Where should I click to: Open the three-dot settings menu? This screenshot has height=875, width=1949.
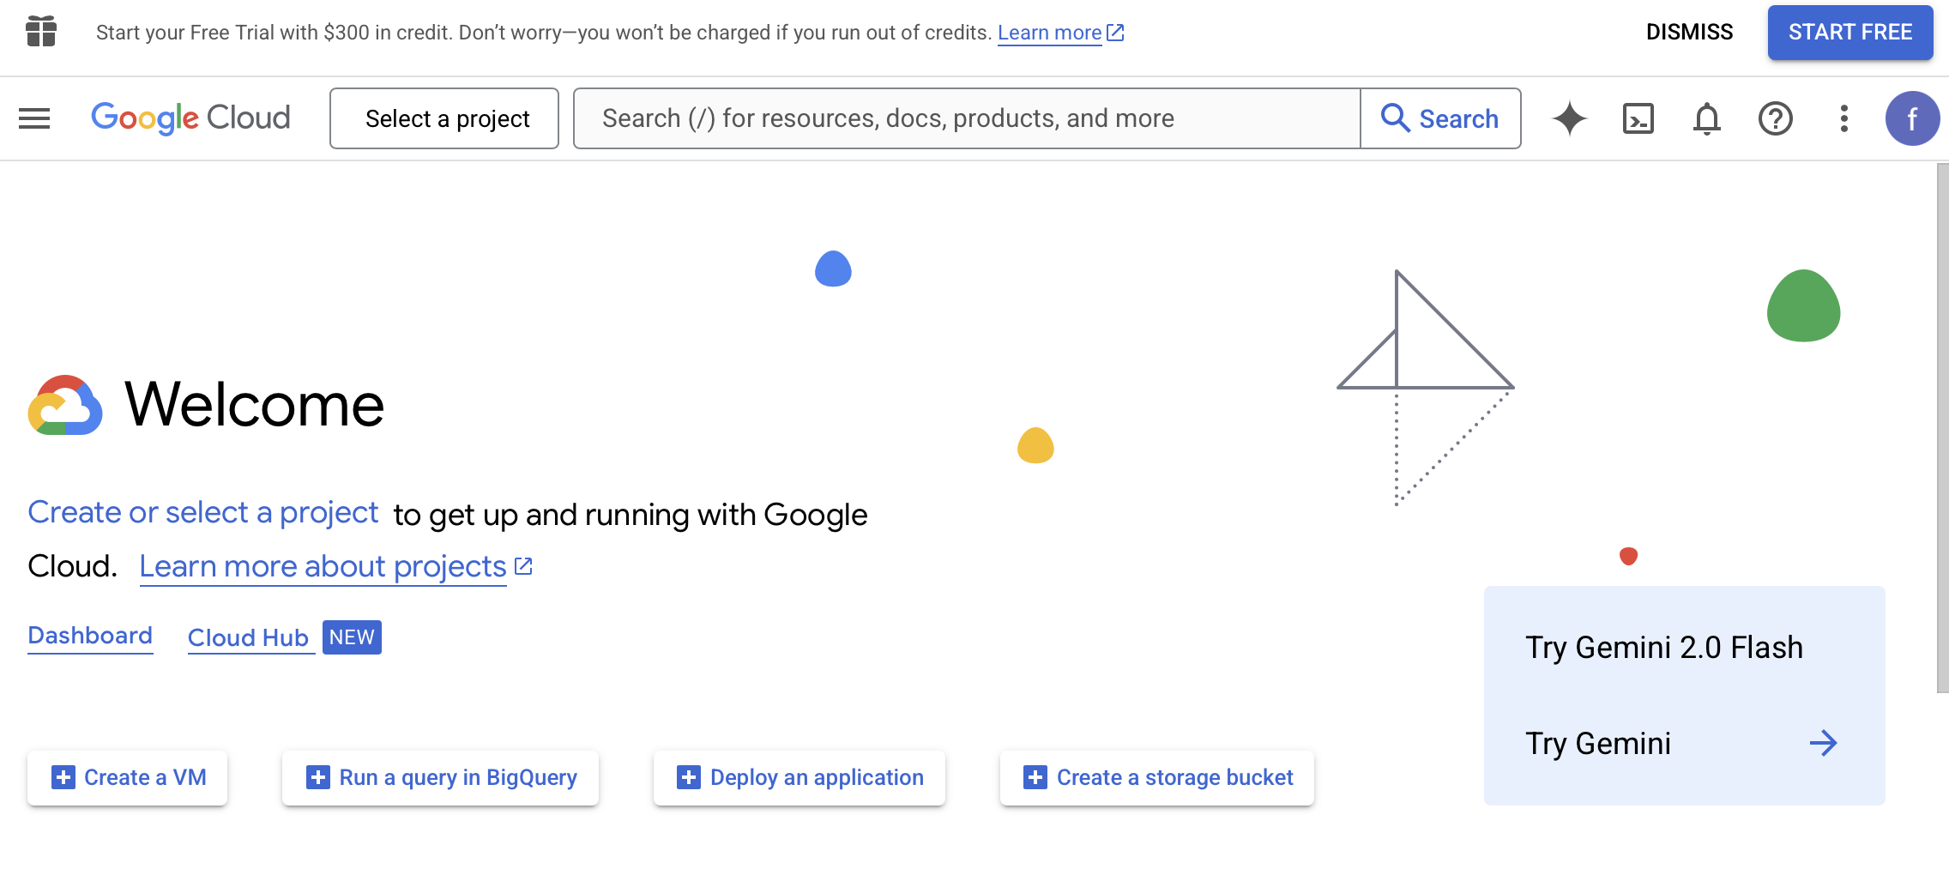click(1843, 118)
